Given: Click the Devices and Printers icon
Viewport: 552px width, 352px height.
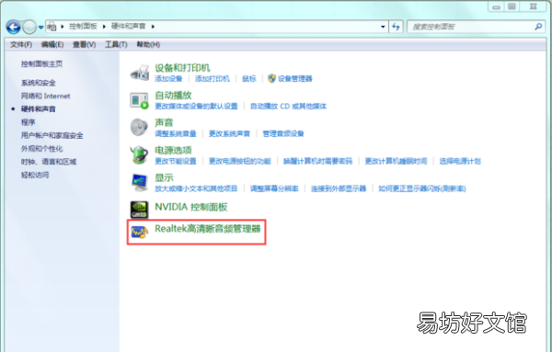Looking at the screenshot, I should click(140, 73).
